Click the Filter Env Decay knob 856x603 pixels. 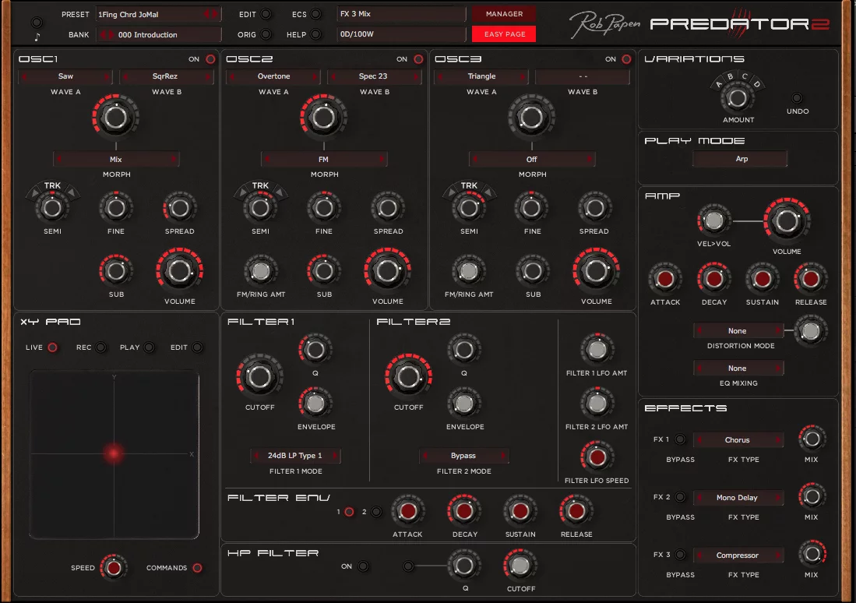tap(464, 511)
